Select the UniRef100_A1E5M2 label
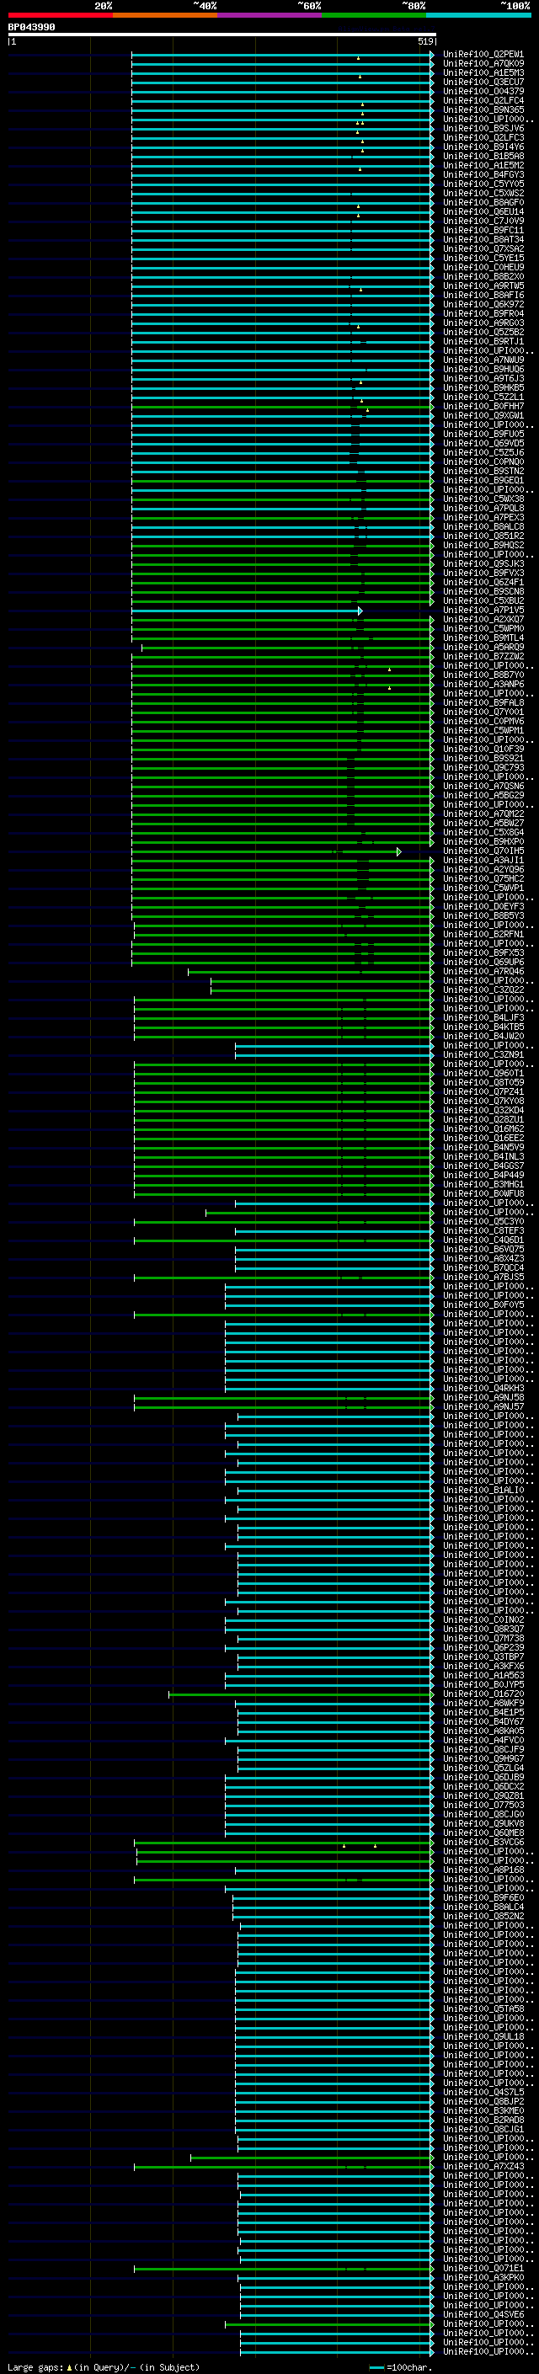Image resolution: width=539 pixels, height=2374 pixels. point(483,165)
